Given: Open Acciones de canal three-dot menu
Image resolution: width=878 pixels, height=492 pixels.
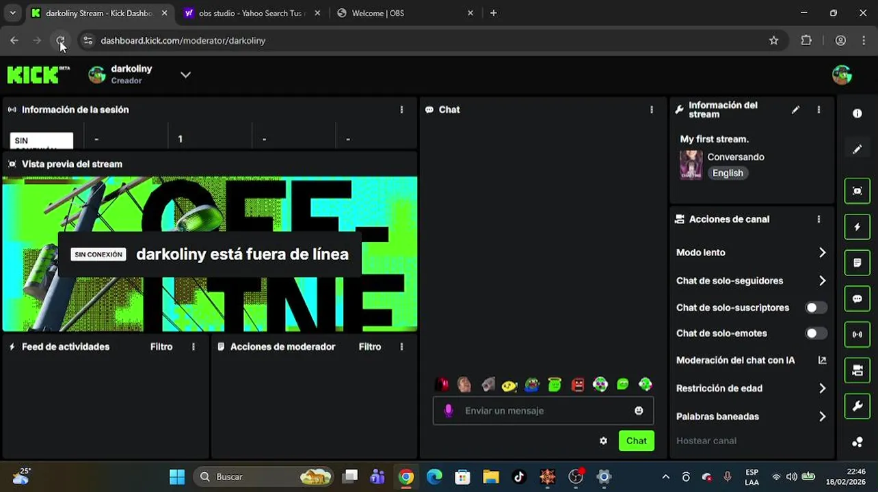Looking at the screenshot, I should (x=819, y=219).
